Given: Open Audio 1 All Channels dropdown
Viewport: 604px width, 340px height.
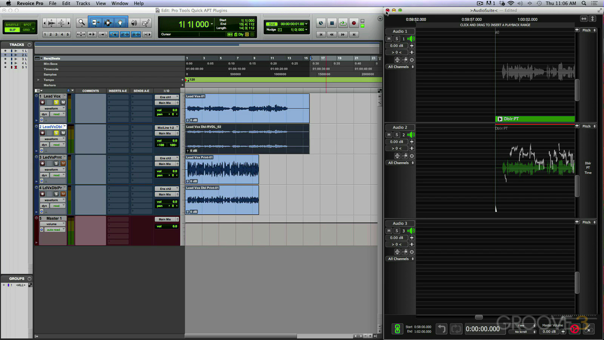Looking at the screenshot, I should (x=401, y=67).
